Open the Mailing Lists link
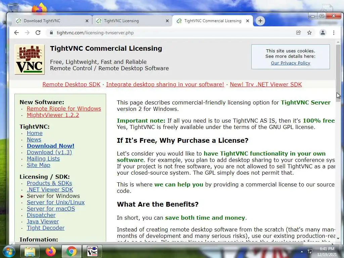The width and height of the screenshot is (344, 258). click(43, 159)
